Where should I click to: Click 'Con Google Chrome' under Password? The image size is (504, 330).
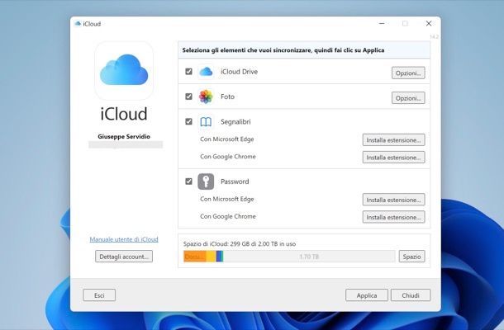point(228,216)
